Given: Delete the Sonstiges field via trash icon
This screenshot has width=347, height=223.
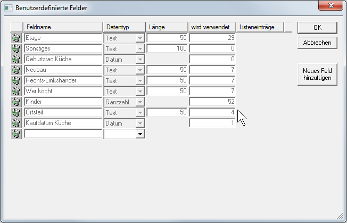Looking at the screenshot, I should 16,49.
